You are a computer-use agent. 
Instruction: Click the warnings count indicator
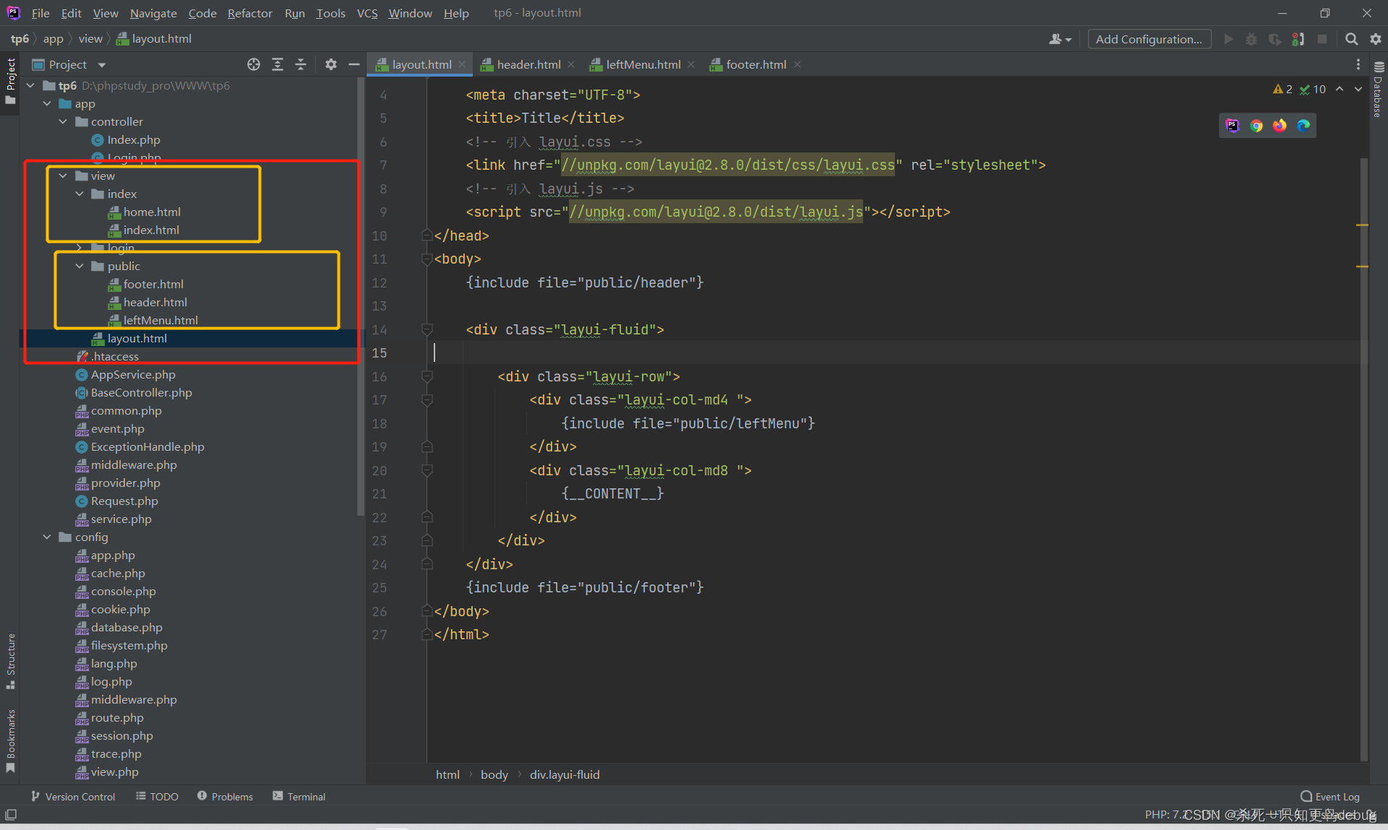(x=1282, y=89)
